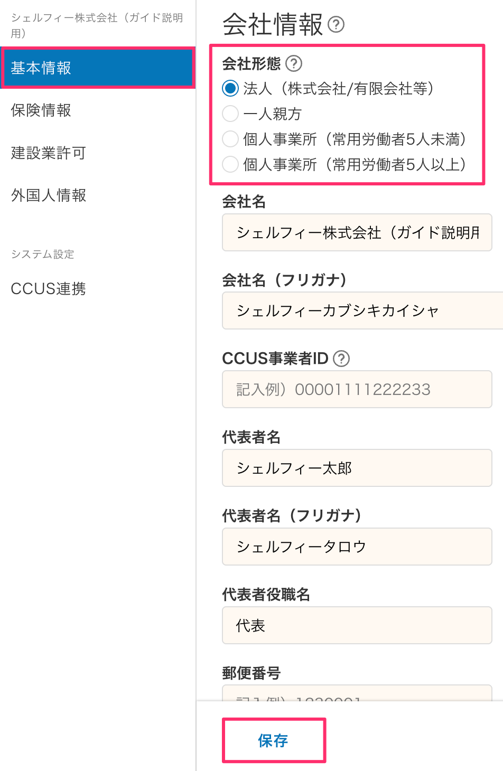Edit the 代表者名 text field
Image resolution: width=503 pixels, height=771 pixels.
[357, 468]
